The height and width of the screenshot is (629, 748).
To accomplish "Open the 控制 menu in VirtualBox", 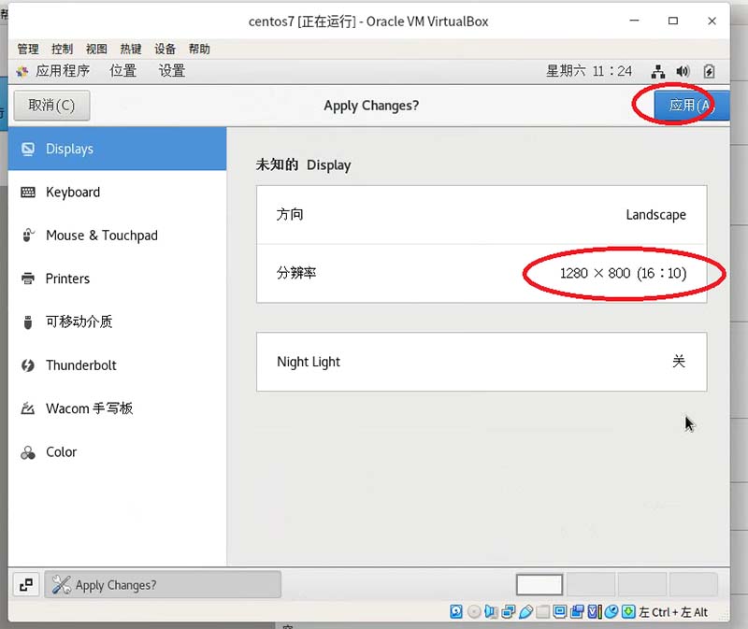I will pyautogui.click(x=63, y=50).
